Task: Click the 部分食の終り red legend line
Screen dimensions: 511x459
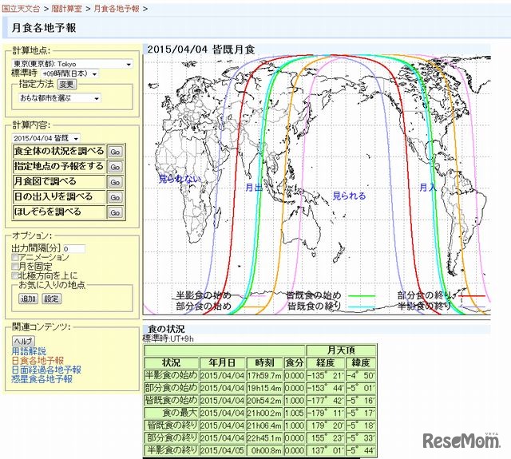Action: click(472, 296)
